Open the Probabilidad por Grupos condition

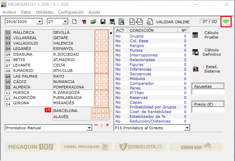coord(153,107)
